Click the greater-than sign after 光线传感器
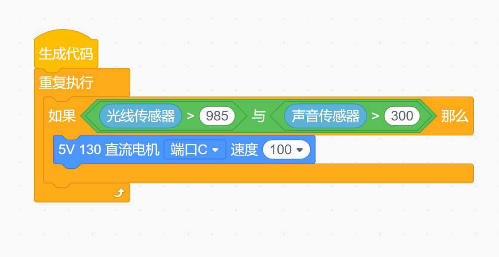Image resolution: width=499 pixels, height=257 pixels. pyautogui.click(x=190, y=116)
